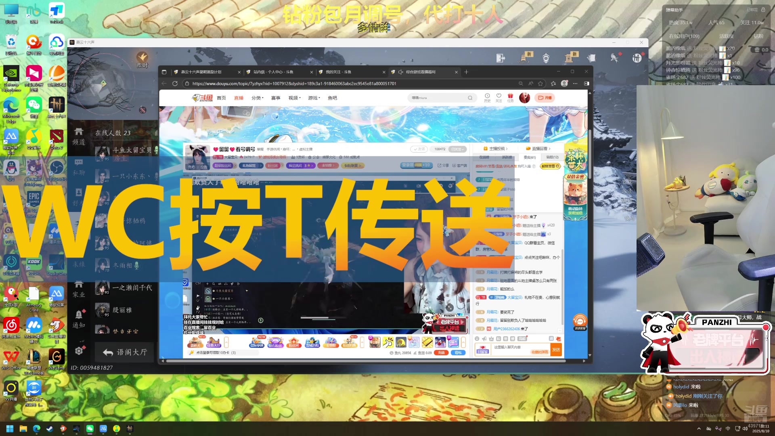This screenshot has height=436, width=775.
Task: Expand the 视频 video dropdown
Action: click(x=295, y=98)
